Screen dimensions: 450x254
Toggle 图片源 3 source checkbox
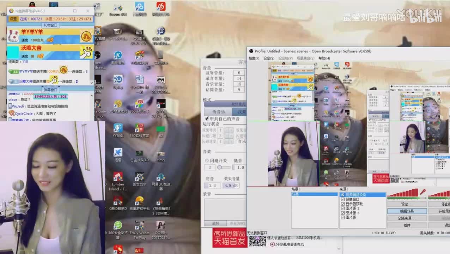(343, 213)
